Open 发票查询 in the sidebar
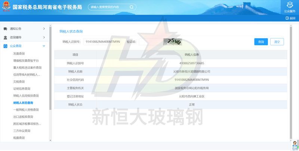This screenshot has width=299, height=151. [19, 53]
